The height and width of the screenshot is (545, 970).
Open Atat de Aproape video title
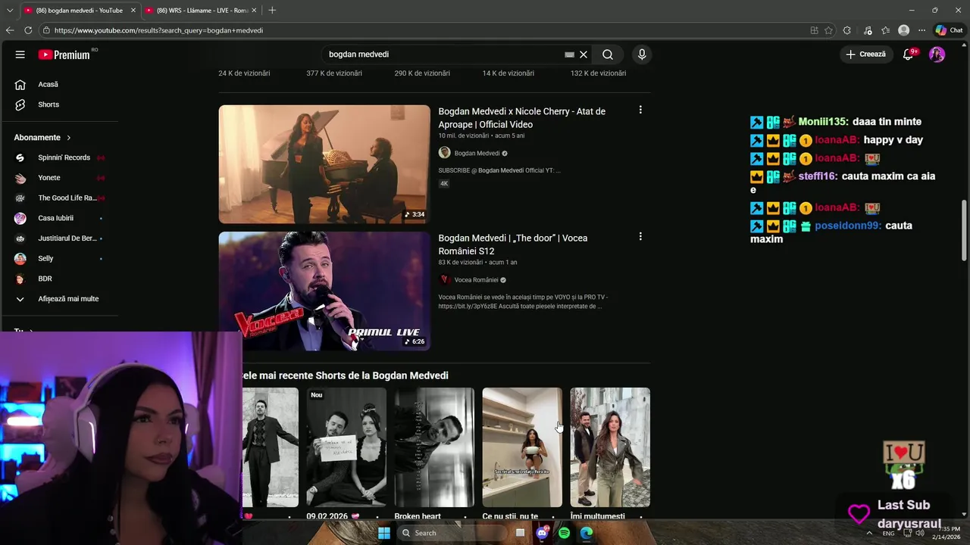[x=521, y=118]
